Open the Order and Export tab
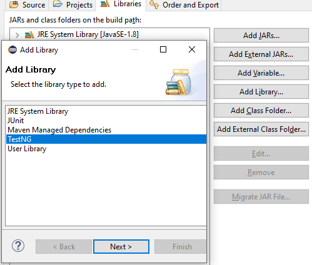The width and height of the screenshot is (312, 265). 184,5
